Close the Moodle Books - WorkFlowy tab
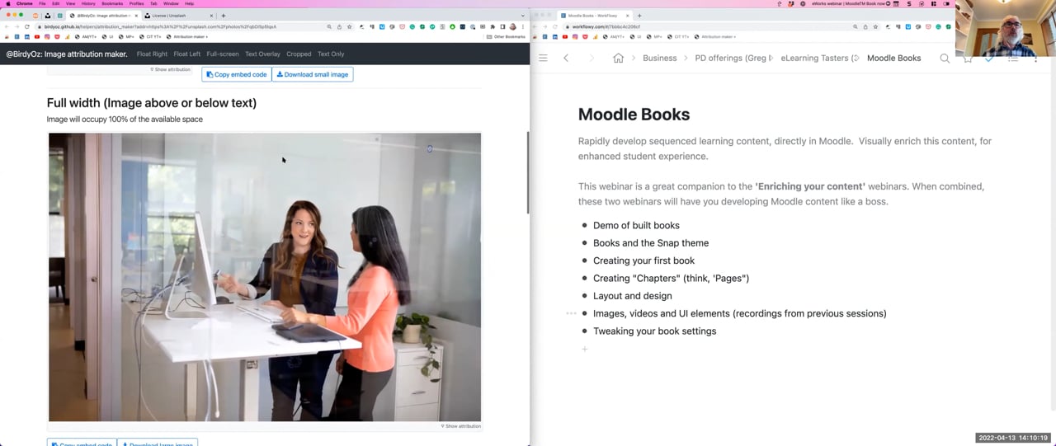Screen dimensions: 1056x446 coord(627,16)
